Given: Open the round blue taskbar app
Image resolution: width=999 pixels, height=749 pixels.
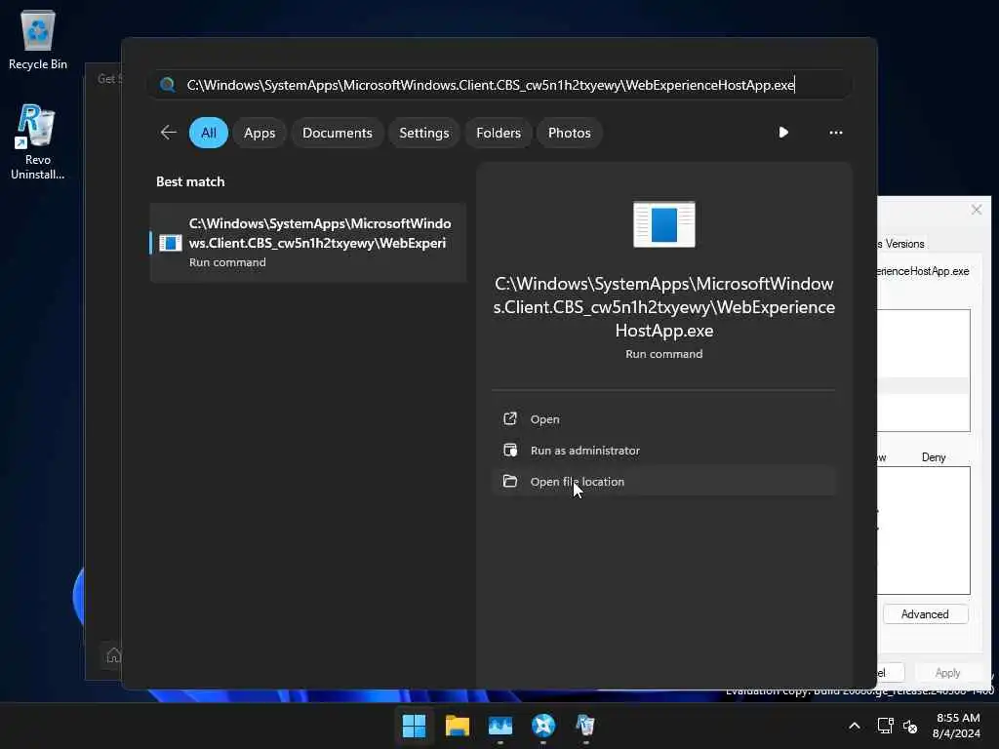Looking at the screenshot, I should (542, 725).
